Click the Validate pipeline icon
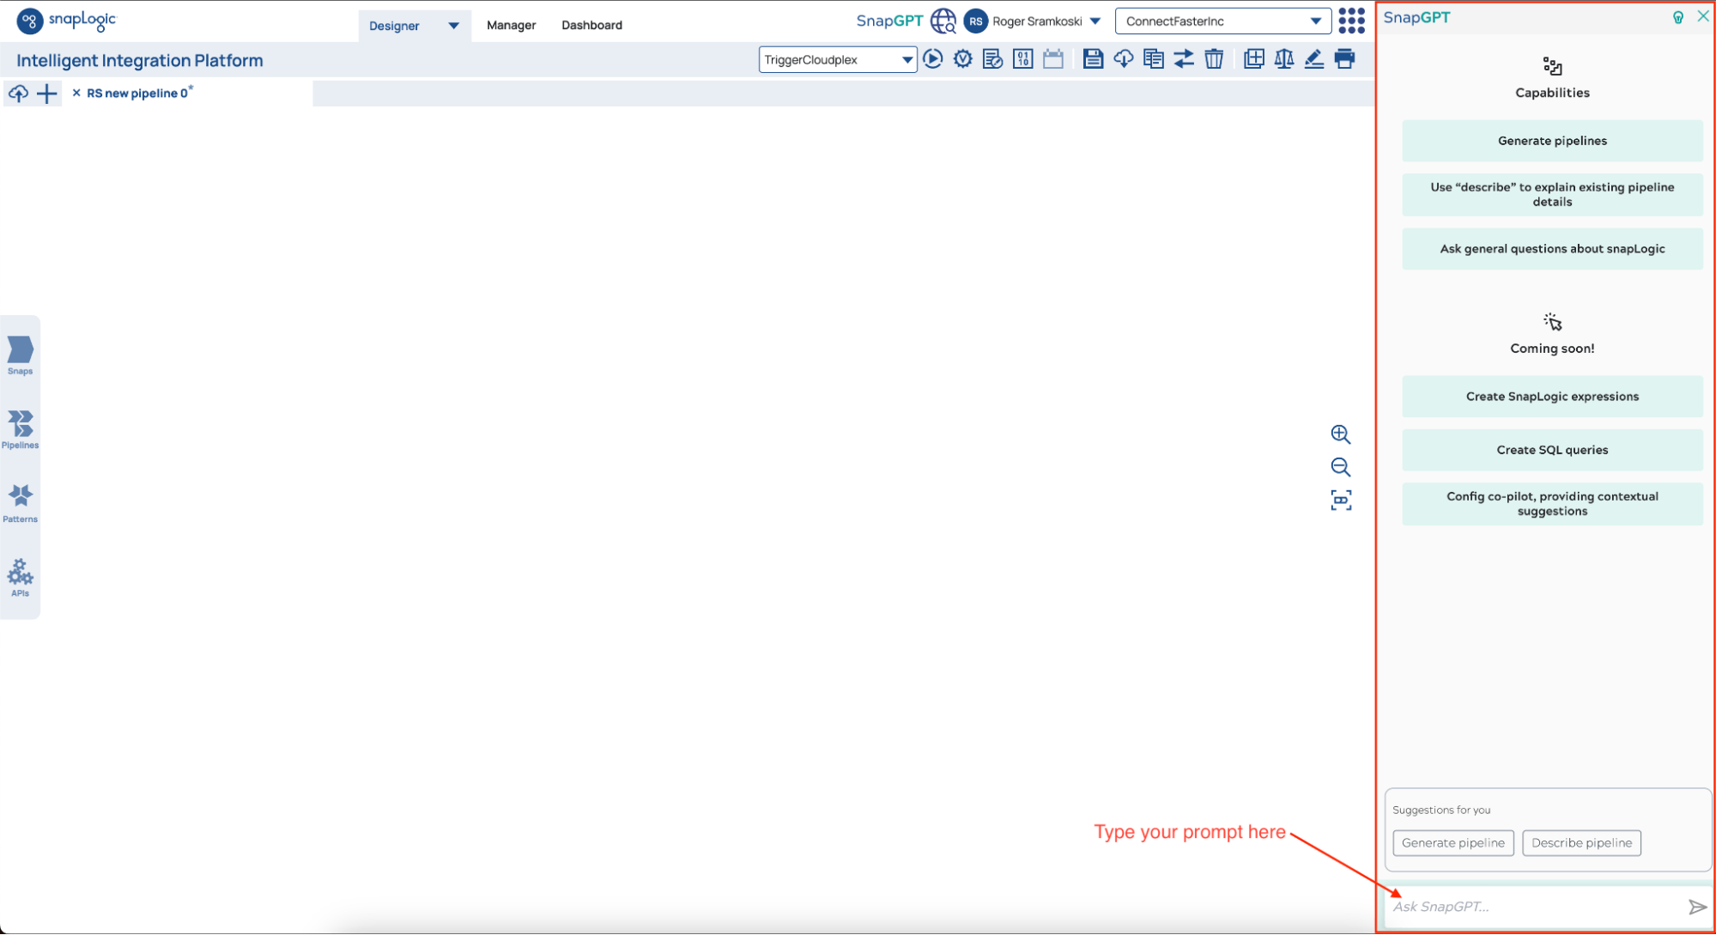This screenshot has width=1716, height=935. tap(961, 60)
